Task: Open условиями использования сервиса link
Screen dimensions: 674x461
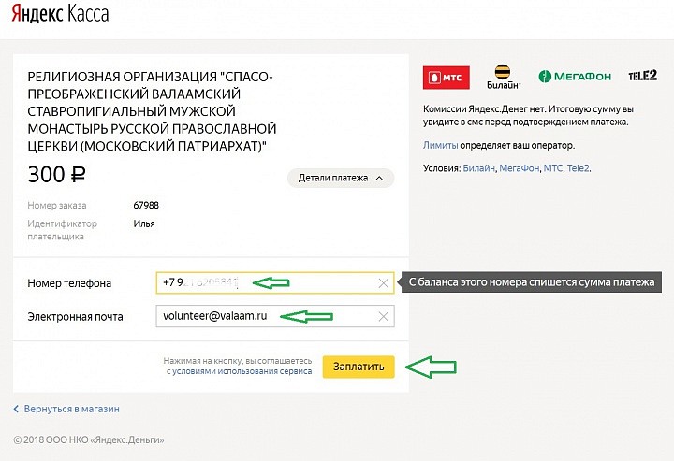Action: pos(242,371)
